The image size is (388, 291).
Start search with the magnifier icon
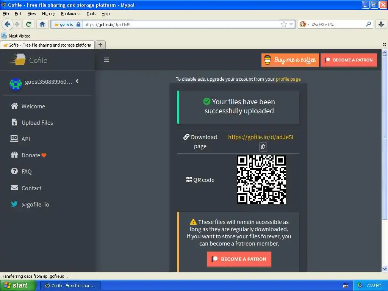[x=368, y=24]
